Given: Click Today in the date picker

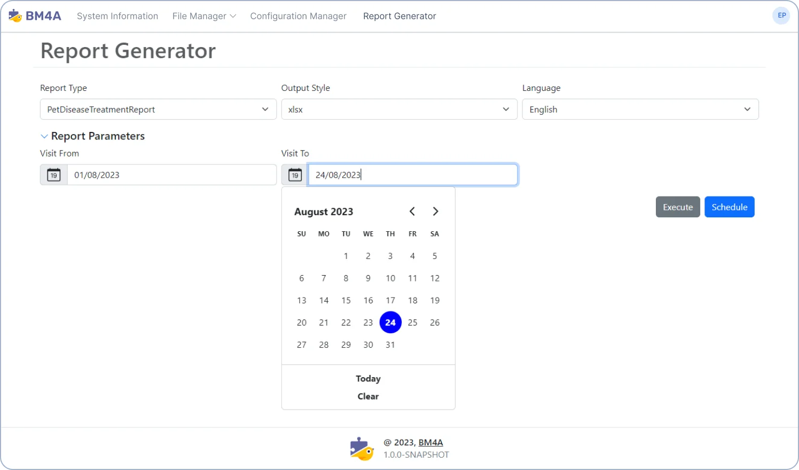Looking at the screenshot, I should pyautogui.click(x=368, y=379).
